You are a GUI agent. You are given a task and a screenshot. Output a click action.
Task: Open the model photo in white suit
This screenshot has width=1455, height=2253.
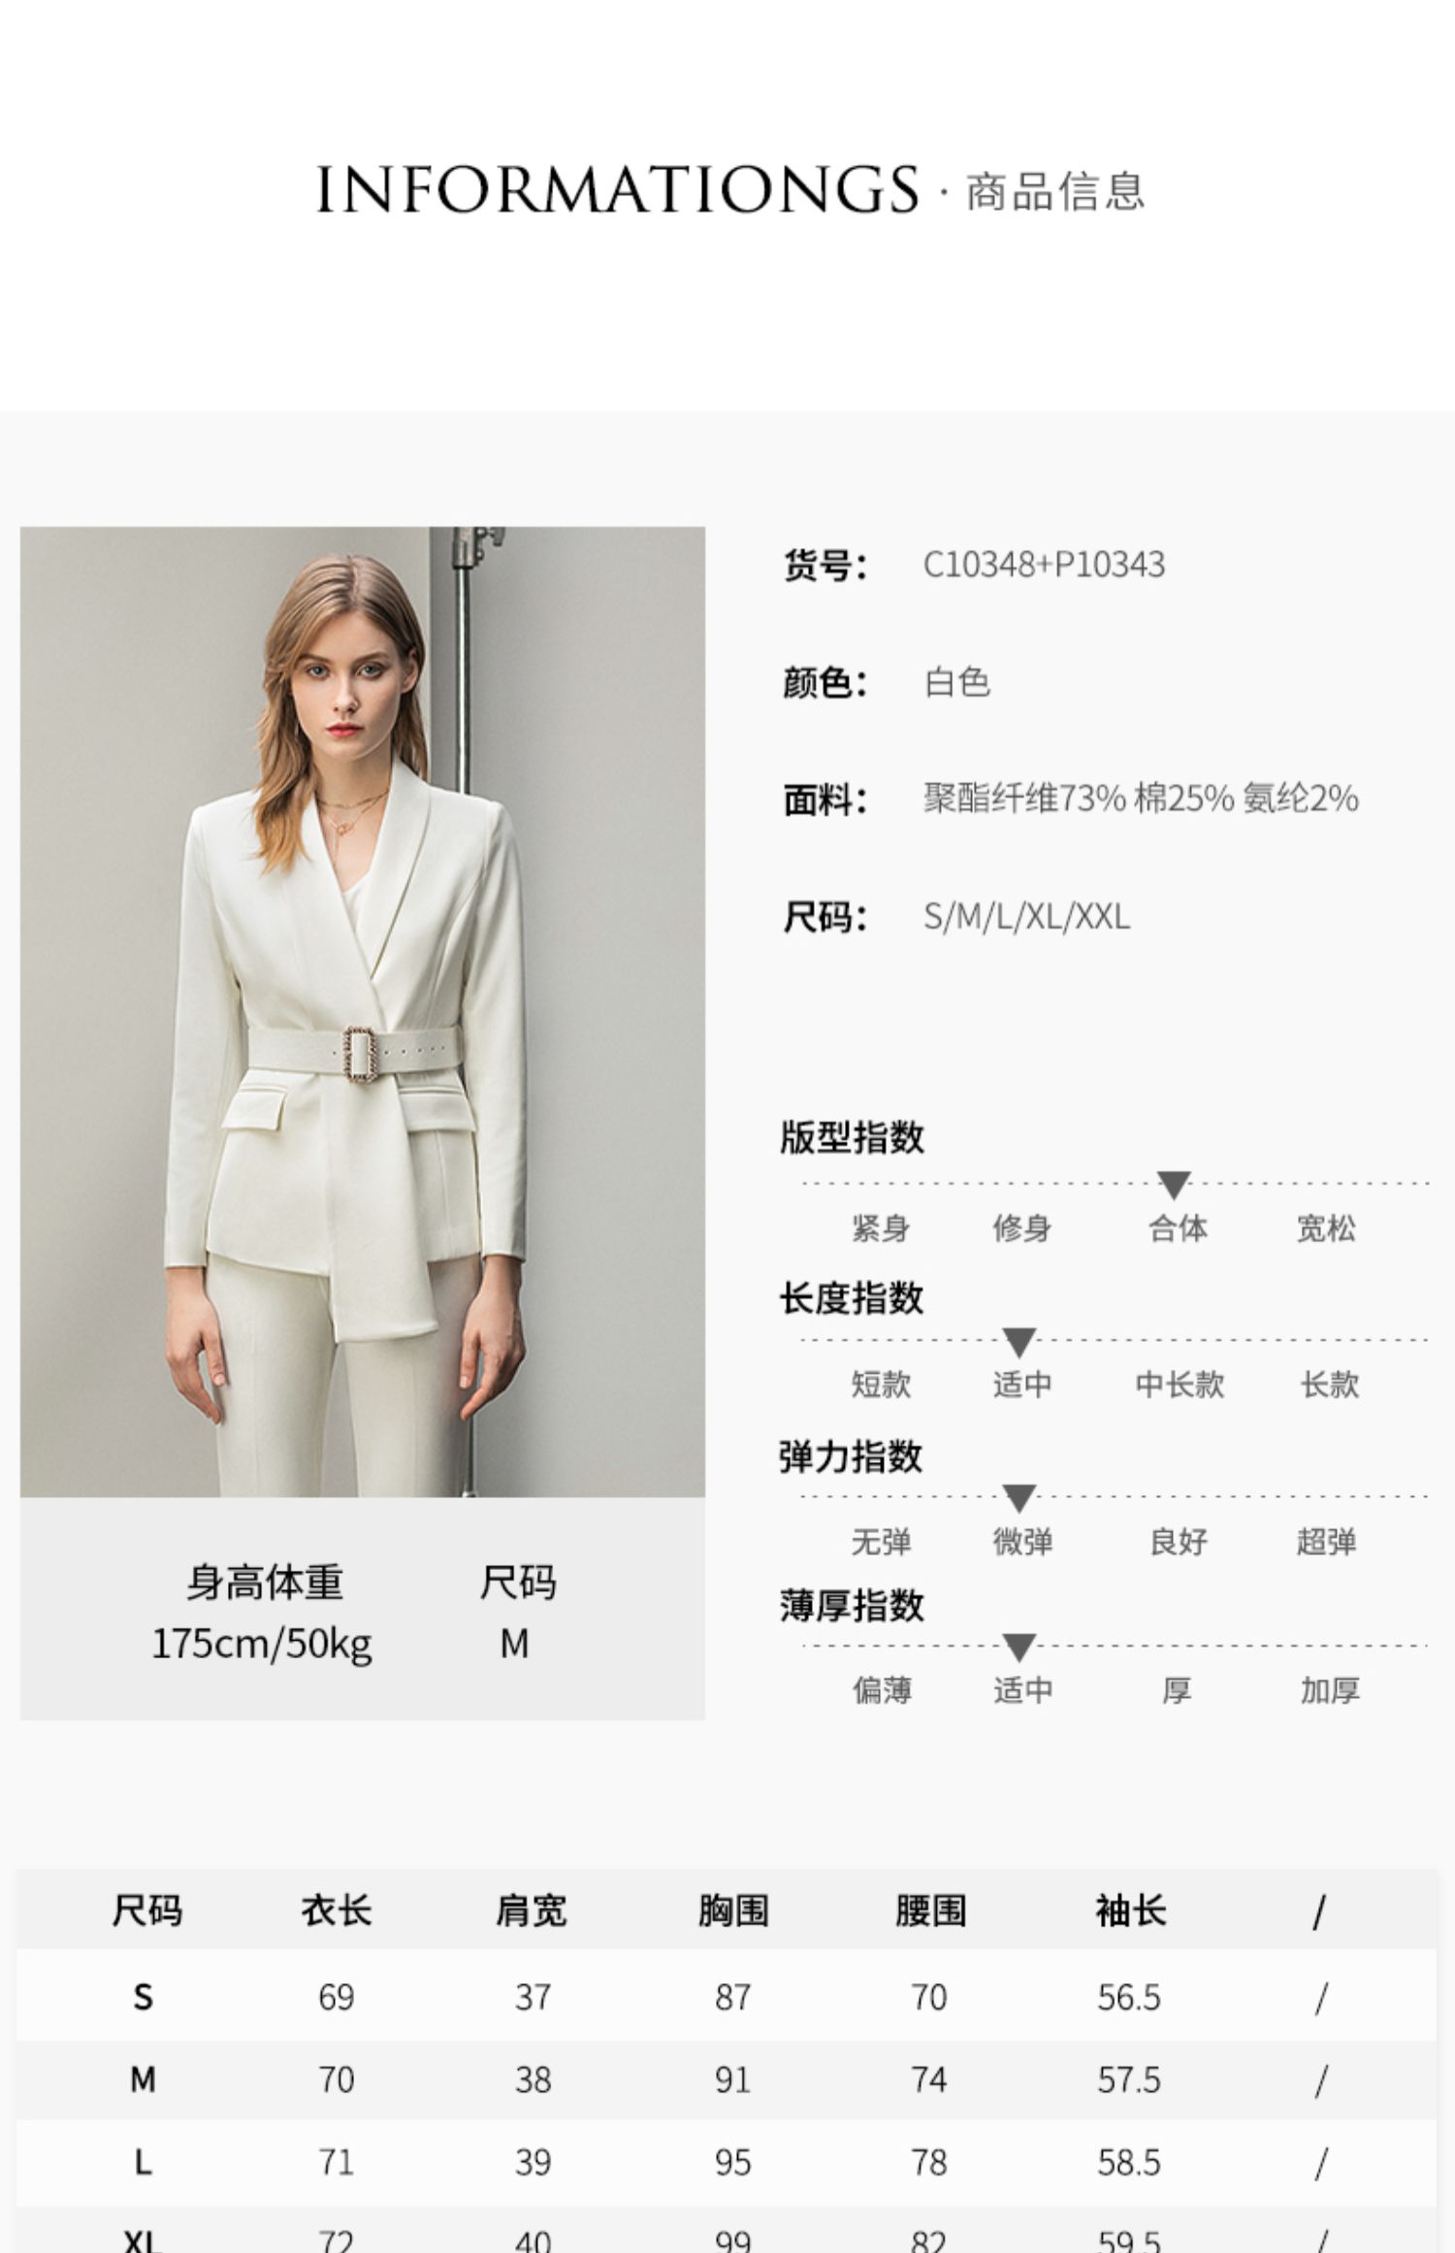[x=363, y=1011]
